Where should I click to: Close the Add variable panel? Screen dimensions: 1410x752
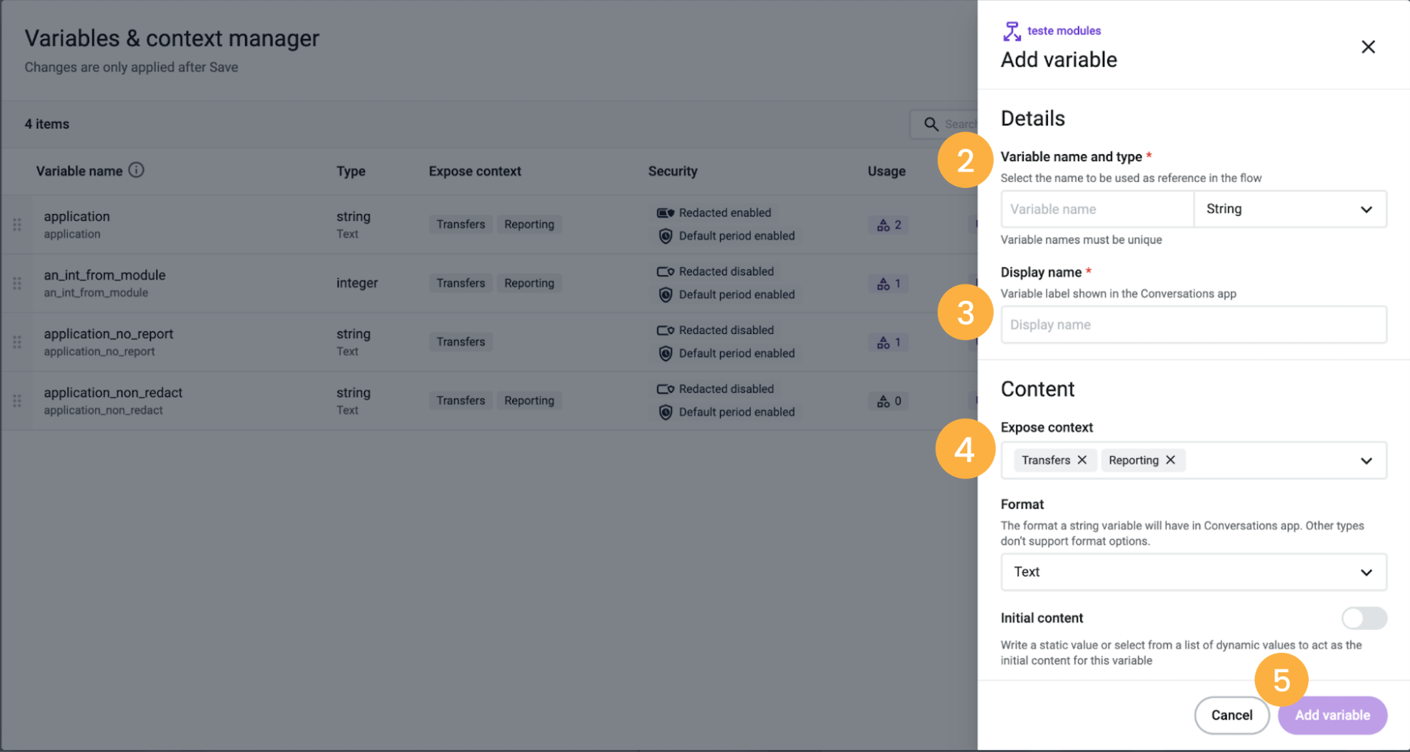point(1368,47)
